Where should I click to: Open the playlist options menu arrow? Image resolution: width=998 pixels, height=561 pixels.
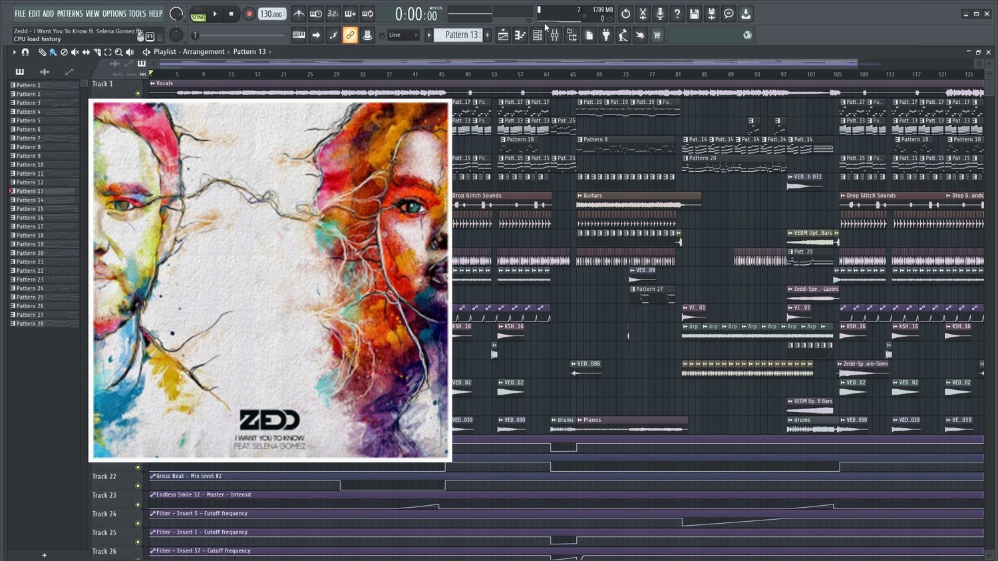click(x=14, y=52)
